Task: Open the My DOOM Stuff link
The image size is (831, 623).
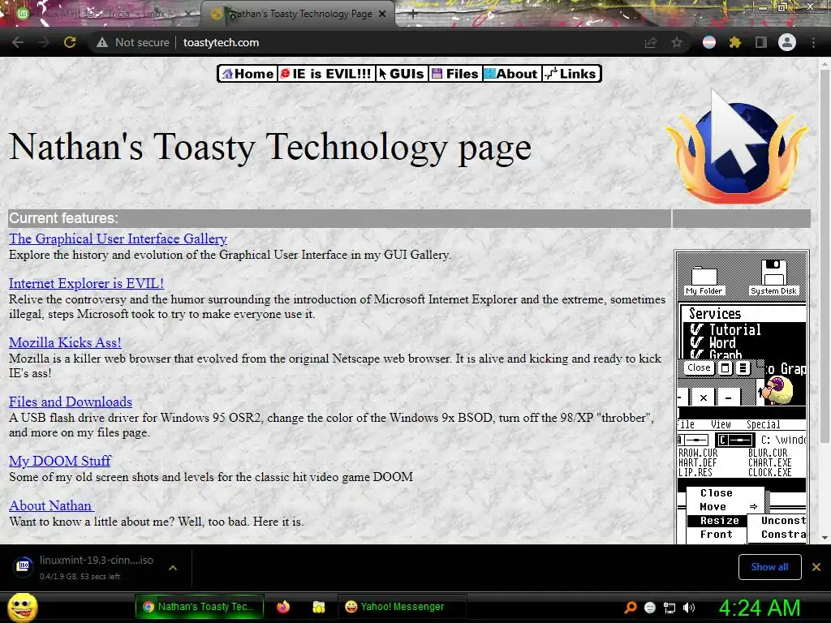Action: coord(60,462)
